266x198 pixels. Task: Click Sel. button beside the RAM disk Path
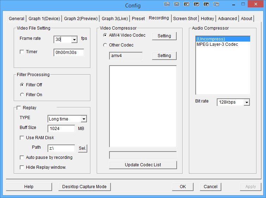tap(82, 148)
